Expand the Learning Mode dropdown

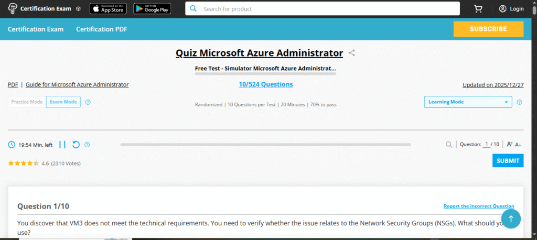pyautogui.click(x=468, y=102)
